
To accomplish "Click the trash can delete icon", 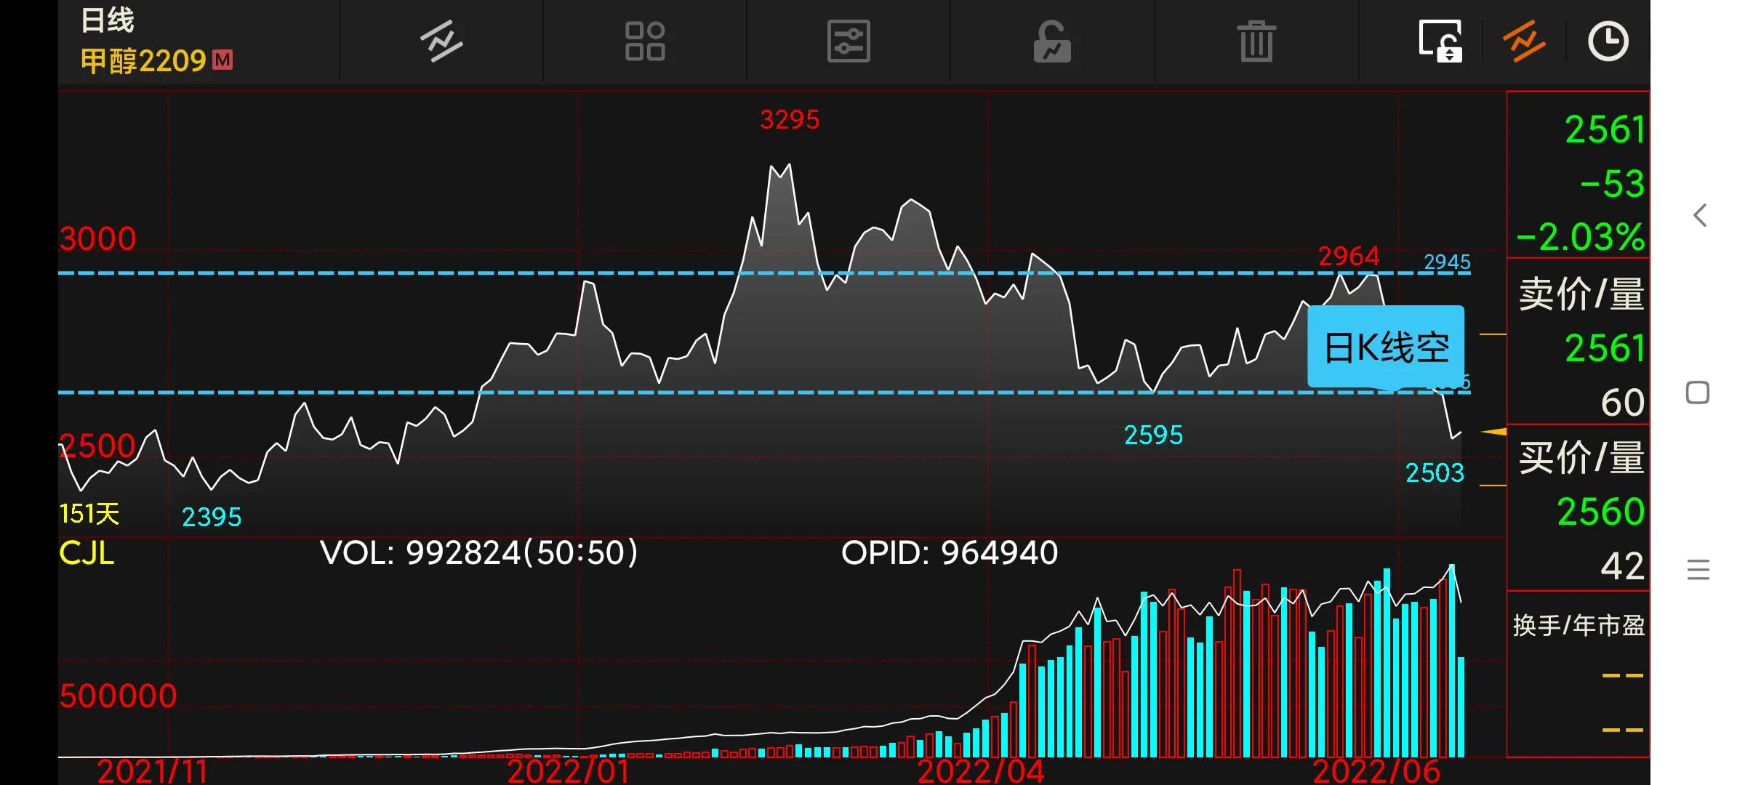I will pyautogui.click(x=1256, y=41).
